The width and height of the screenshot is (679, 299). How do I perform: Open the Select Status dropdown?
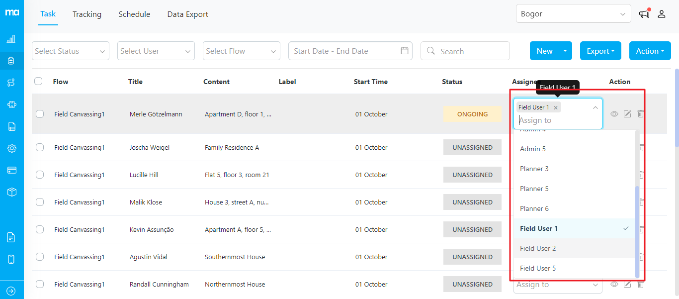(70, 51)
